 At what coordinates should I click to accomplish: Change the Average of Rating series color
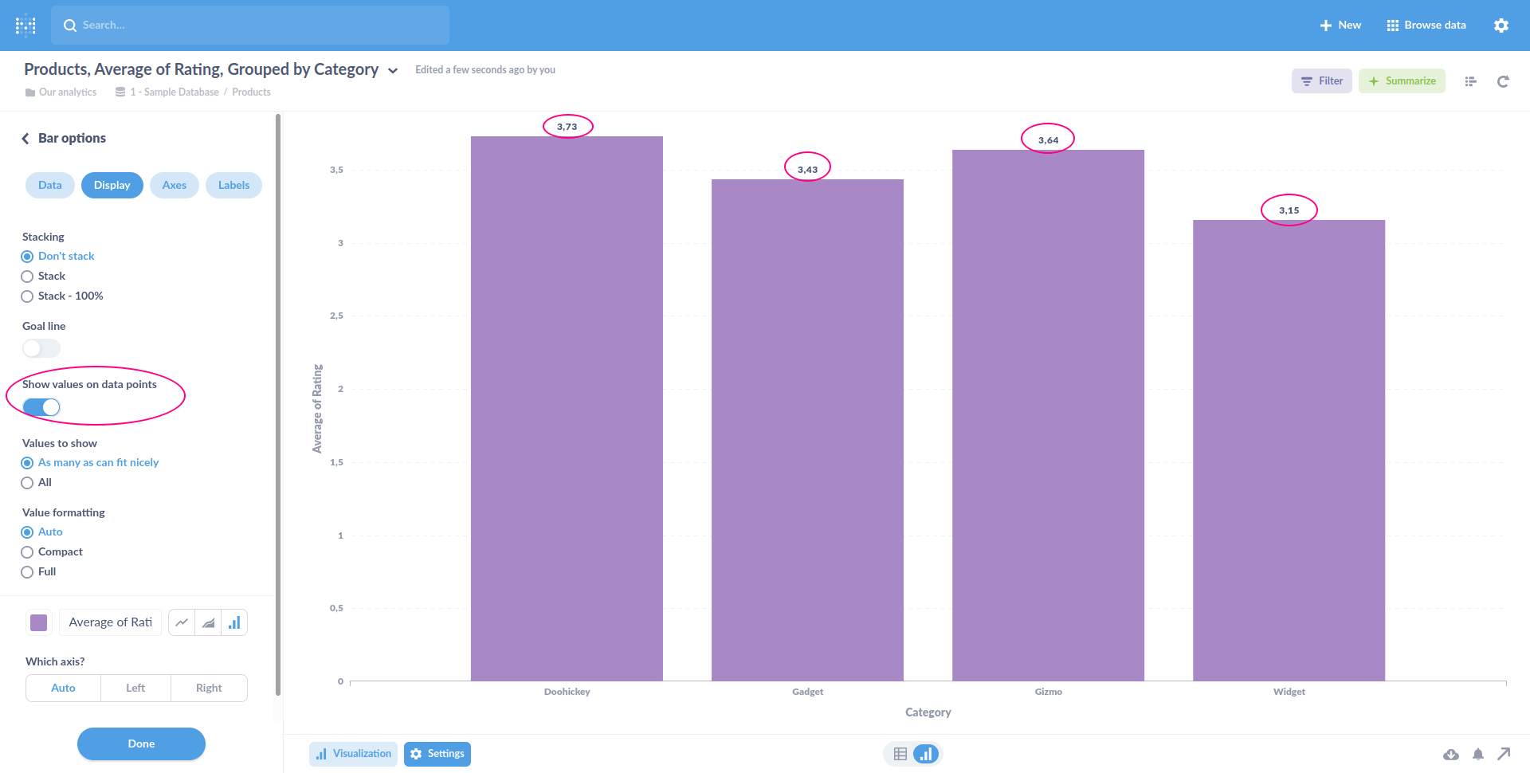coord(38,622)
